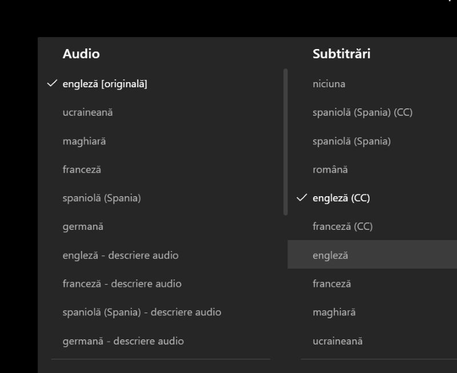Click the checked engleză (CC) subtitle
Viewport: 457px width, 373px height.
click(341, 198)
